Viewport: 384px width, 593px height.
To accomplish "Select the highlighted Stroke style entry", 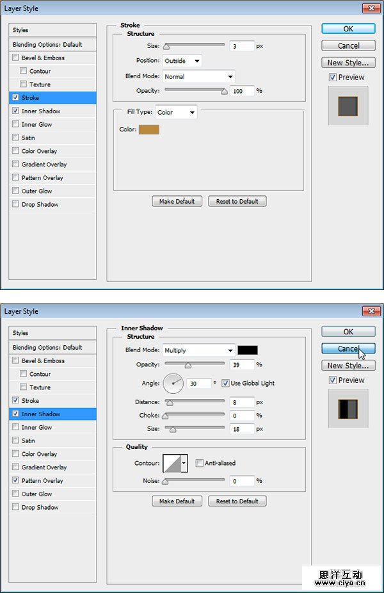I will coord(54,98).
